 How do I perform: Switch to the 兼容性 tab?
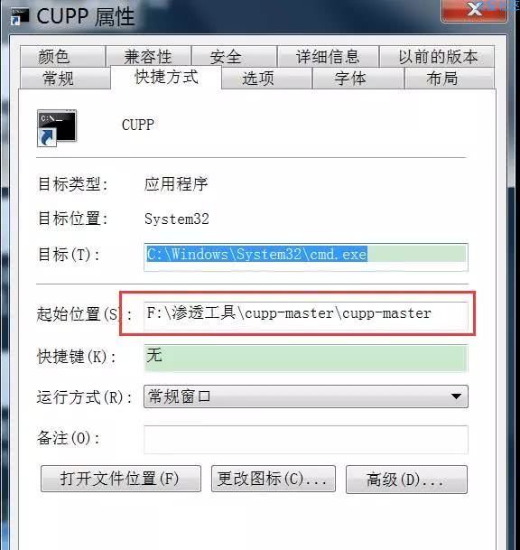click(x=148, y=56)
